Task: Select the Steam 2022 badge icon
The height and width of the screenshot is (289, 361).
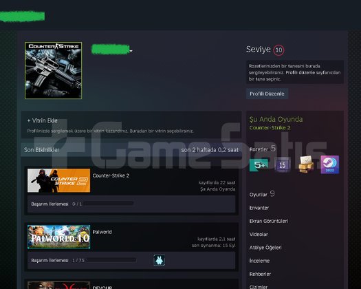Action: pos(329,164)
